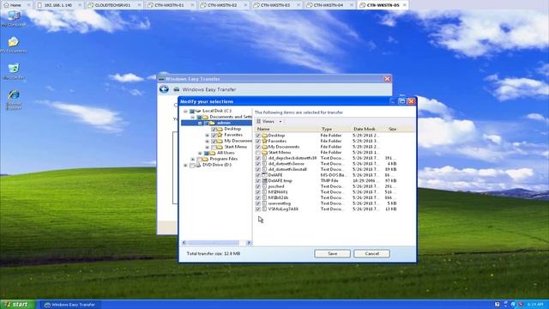Expand the Program Files node in the tree
This screenshot has width=549, height=309.
(x=193, y=159)
